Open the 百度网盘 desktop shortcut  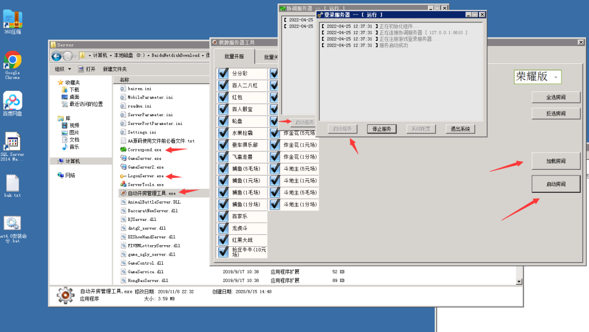tap(12, 101)
